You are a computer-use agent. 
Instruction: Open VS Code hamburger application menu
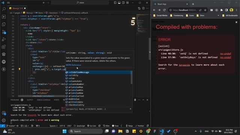(x=8, y=3)
